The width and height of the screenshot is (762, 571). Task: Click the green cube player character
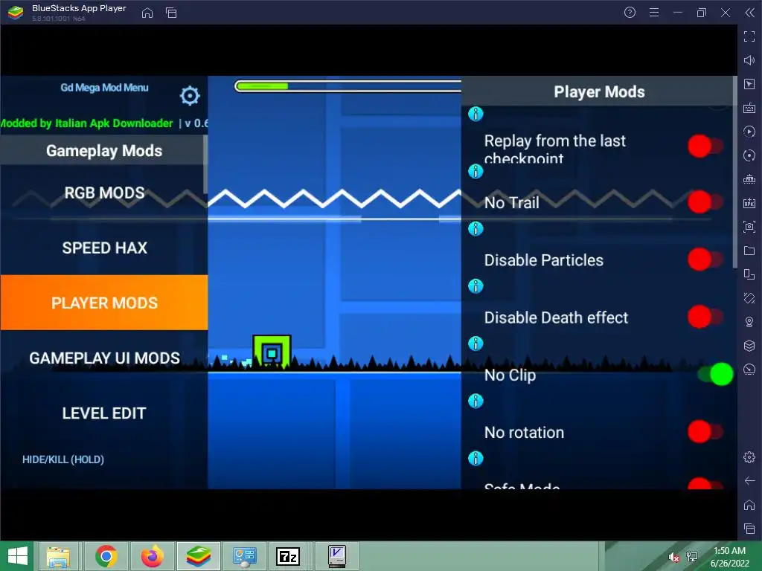[272, 352]
